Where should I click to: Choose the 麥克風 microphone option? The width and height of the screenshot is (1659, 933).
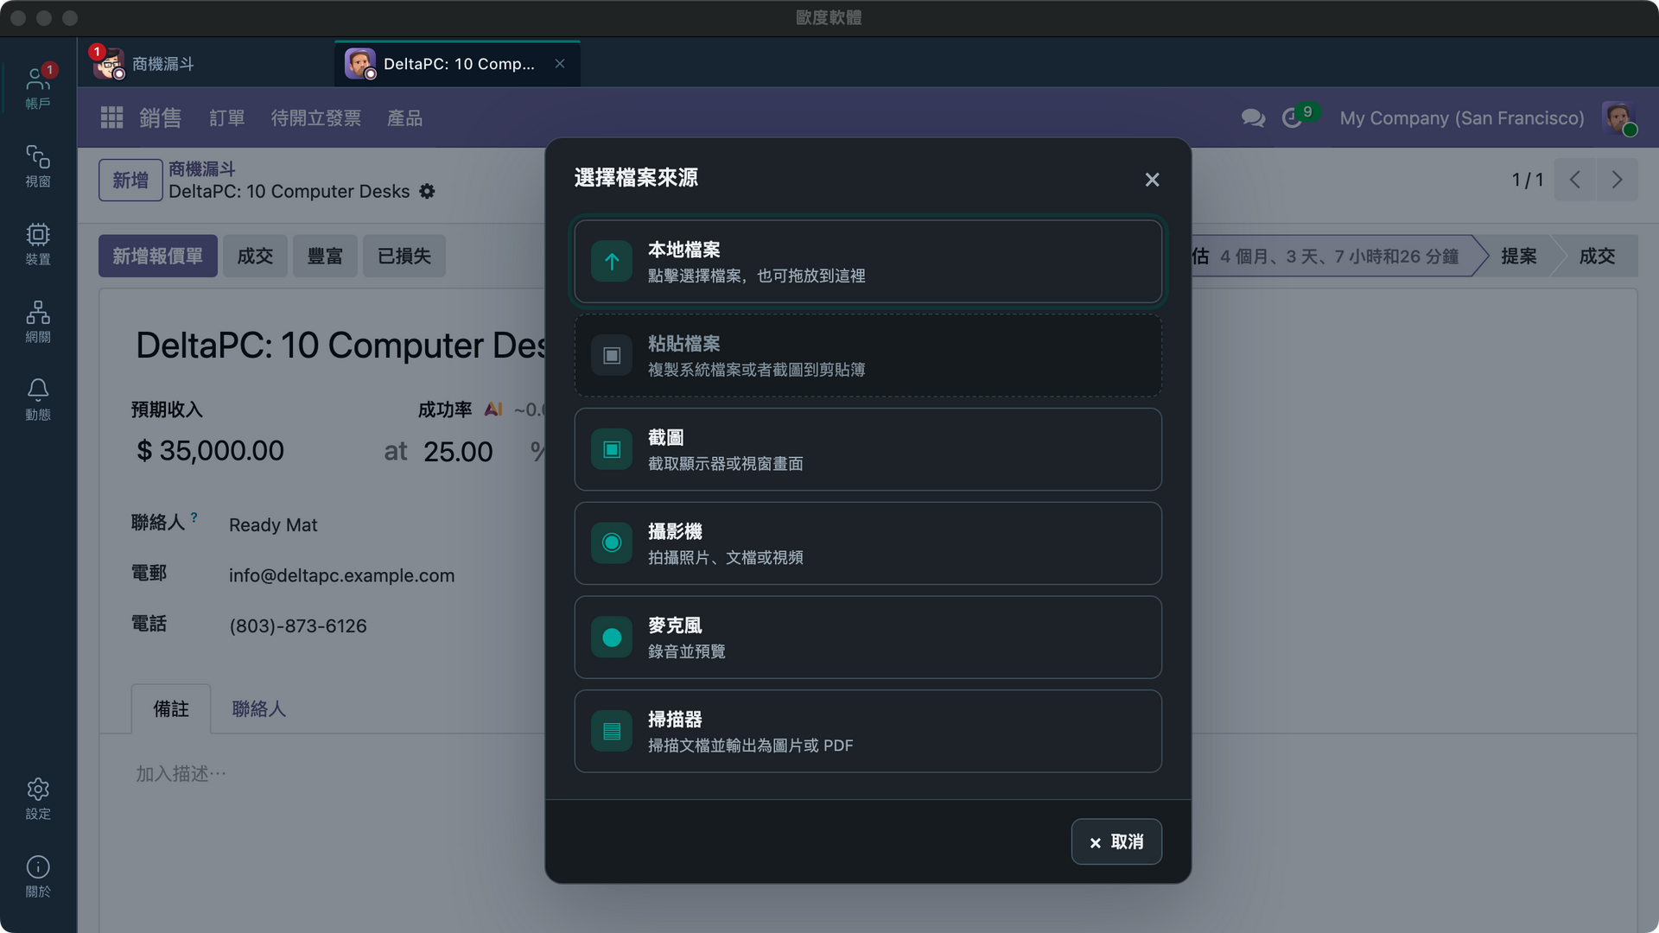[x=868, y=638]
